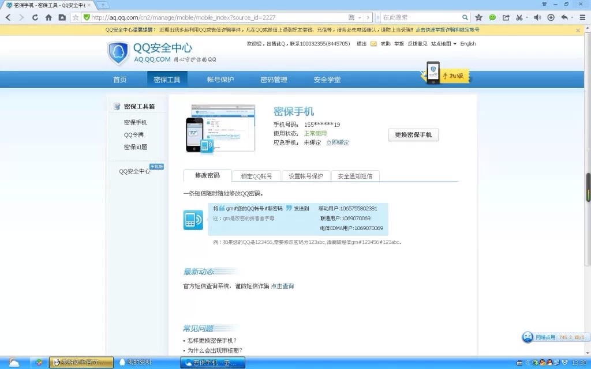Open the 密保工具 navigation menu
Image resolution: width=591 pixels, height=369 pixels.
(167, 80)
